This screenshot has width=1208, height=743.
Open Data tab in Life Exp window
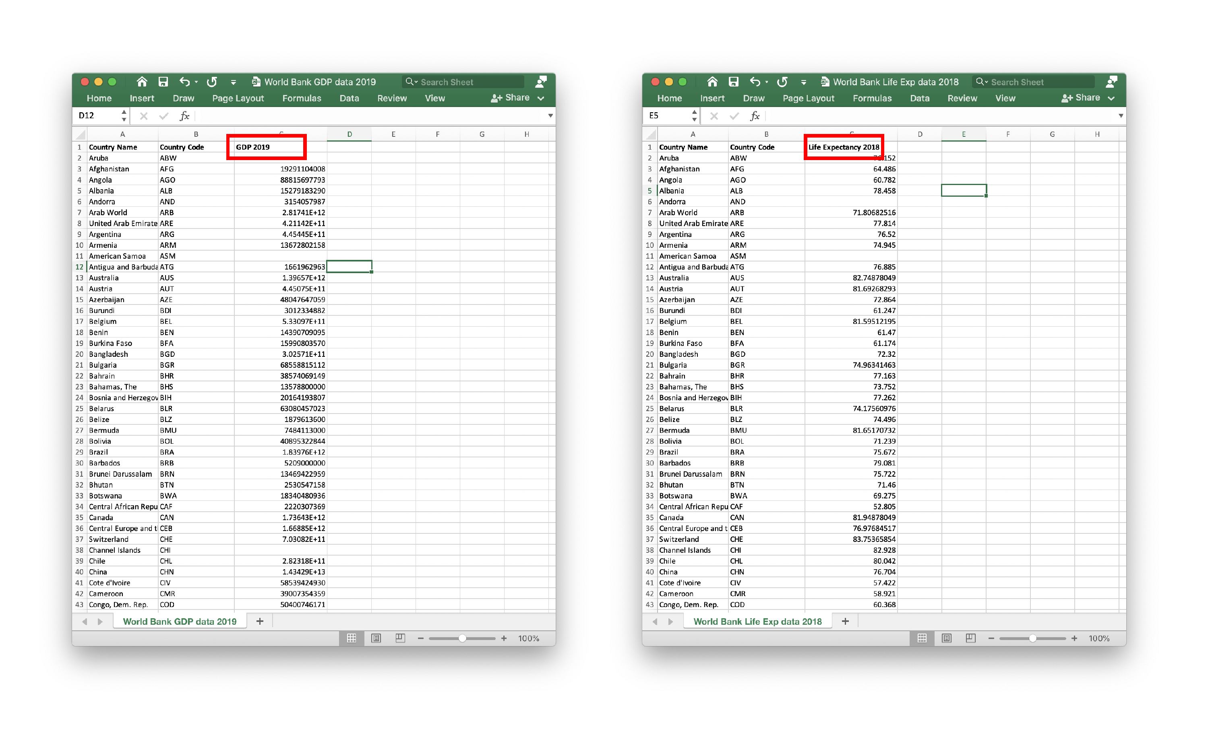coord(919,98)
